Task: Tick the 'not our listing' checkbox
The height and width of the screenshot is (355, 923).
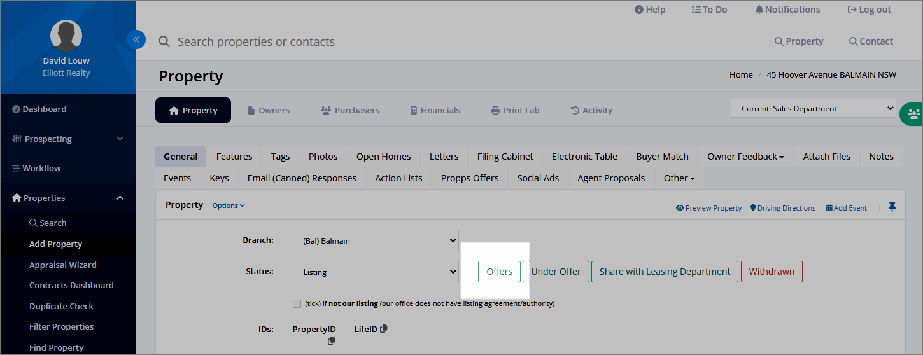Action: (297, 303)
